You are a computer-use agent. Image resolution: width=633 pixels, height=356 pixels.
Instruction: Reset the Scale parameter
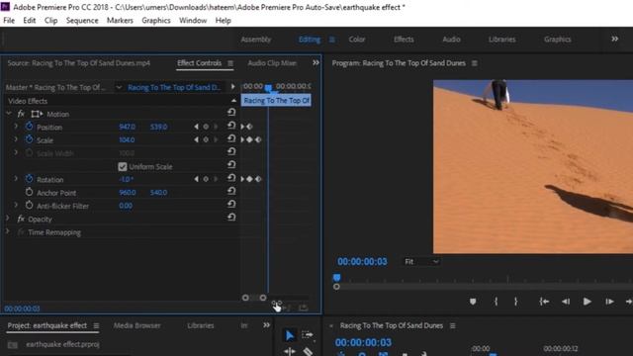[231, 138]
